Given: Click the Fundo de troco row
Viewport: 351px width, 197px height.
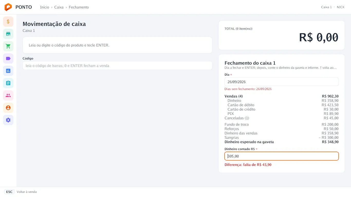Looking at the screenshot, I should point(282,124).
